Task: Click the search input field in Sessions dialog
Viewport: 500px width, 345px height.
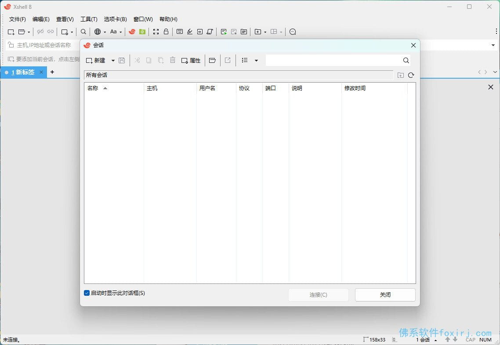Action: 333,60
